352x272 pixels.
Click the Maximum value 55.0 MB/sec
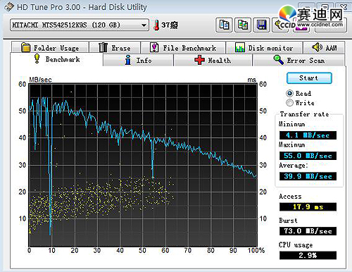pos(308,156)
